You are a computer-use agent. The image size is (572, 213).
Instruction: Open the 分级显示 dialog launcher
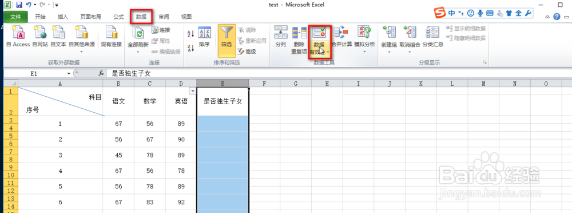click(485, 62)
